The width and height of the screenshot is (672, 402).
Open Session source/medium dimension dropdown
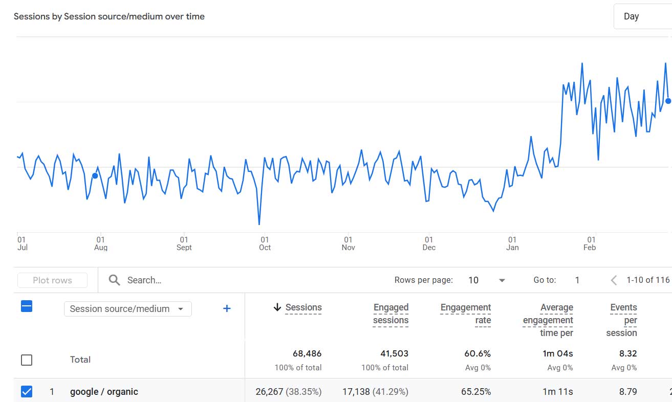pos(127,308)
